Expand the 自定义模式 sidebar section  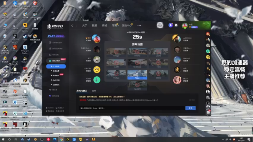pos(56,61)
